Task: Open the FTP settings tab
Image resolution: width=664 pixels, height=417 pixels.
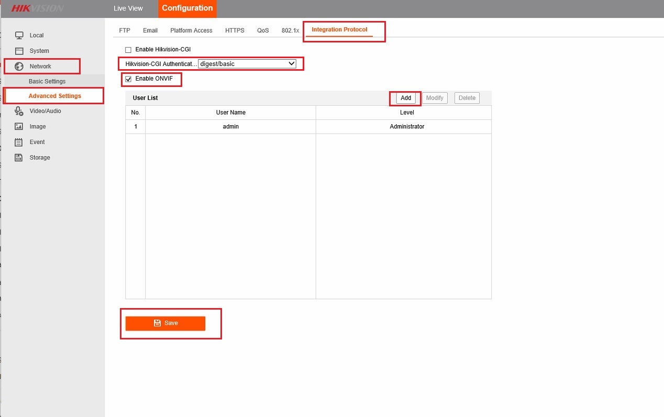Action: pyautogui.click(x=125, y=30)
